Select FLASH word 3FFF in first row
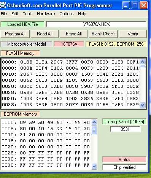 72,62
